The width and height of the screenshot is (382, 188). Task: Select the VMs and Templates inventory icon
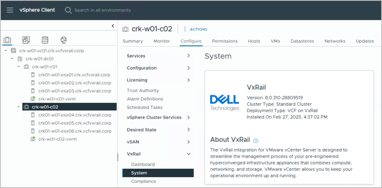[26, 40]
